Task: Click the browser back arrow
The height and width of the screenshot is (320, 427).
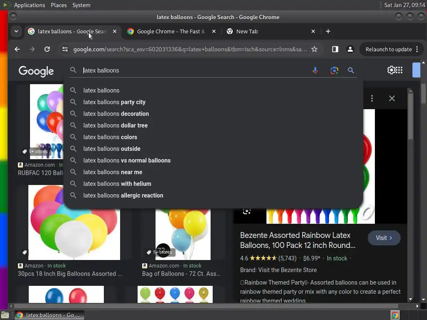Action: tap(17, 49)
